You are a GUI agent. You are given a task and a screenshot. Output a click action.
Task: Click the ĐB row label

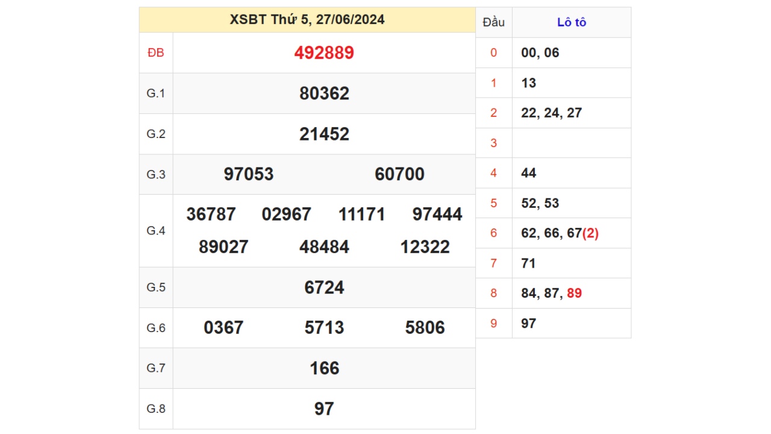[155, 53]
